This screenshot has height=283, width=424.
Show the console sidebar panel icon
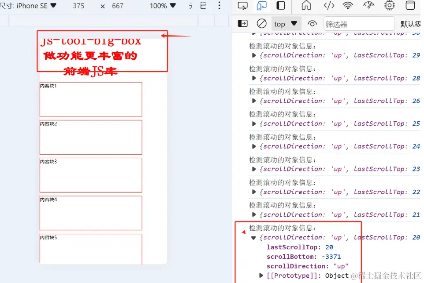(242, 24)
